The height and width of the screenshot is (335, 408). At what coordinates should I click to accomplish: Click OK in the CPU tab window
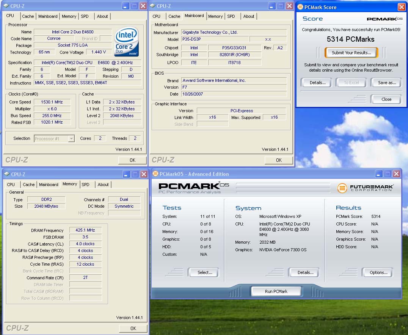coord(132,160)
